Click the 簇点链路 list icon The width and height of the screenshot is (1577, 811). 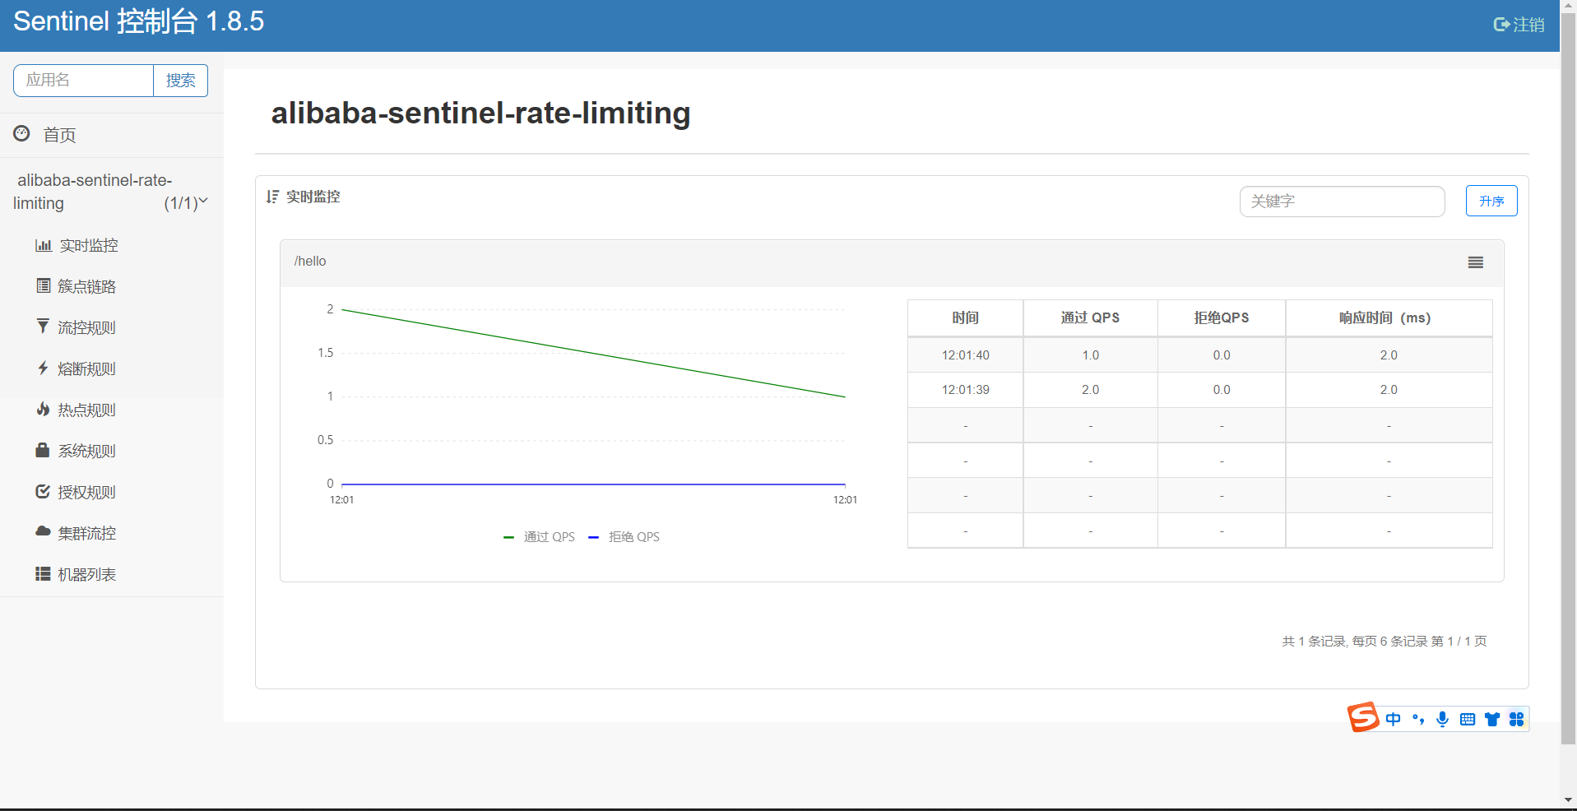tap(44, 285)
